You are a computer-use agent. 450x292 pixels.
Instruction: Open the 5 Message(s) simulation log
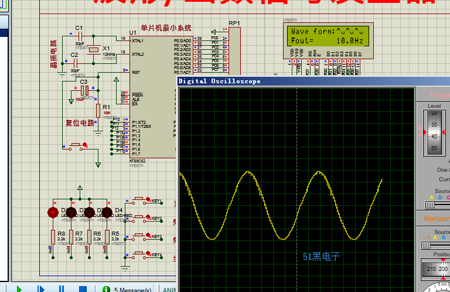point(128,289)
